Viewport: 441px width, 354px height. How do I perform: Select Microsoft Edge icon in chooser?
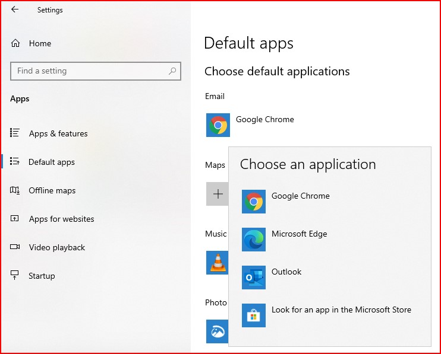click(x=254, y=240)
